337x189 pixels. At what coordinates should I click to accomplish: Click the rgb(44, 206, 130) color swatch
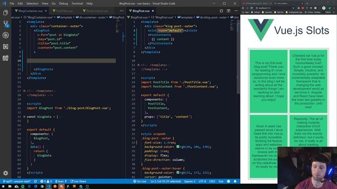(178, 147)
